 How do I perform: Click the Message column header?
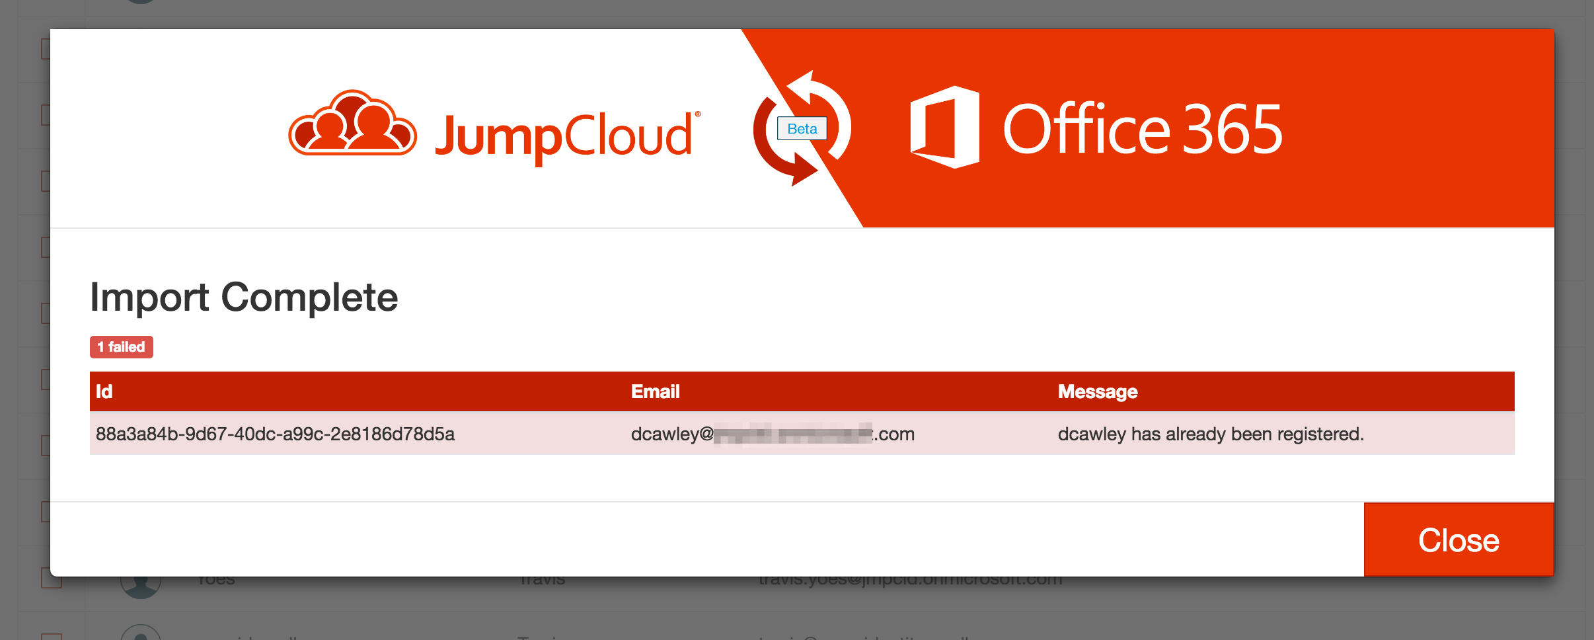1097,391
